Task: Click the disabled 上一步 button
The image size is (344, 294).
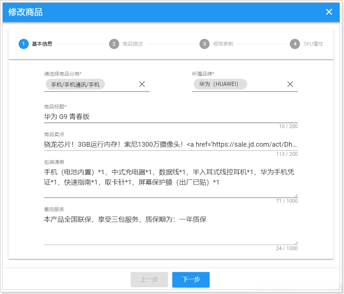Action: pyautogui.click(x=149, y=279)
